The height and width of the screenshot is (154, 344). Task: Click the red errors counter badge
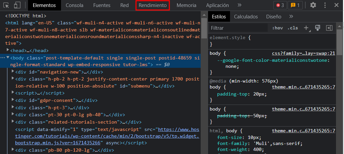click(280, 5)
